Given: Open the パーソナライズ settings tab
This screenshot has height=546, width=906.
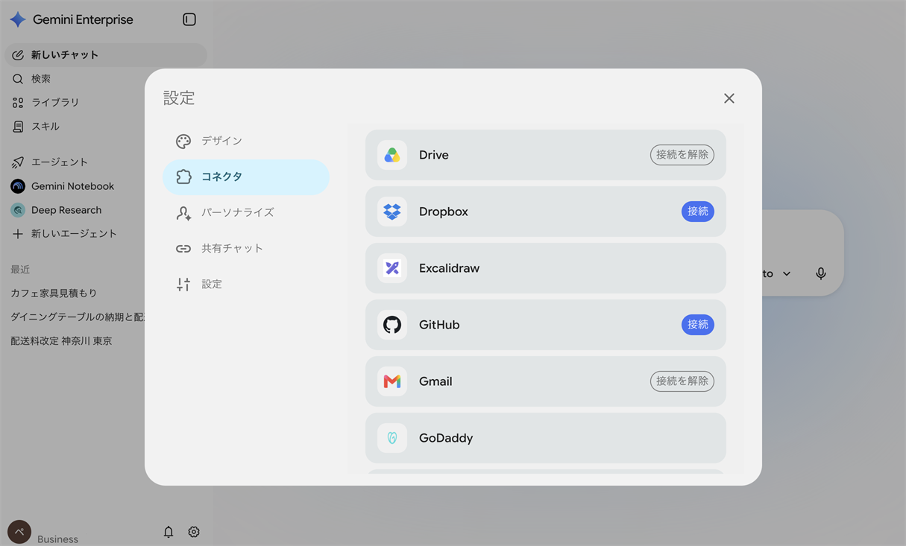Looking at the screenshot, I should coord(246,212).
